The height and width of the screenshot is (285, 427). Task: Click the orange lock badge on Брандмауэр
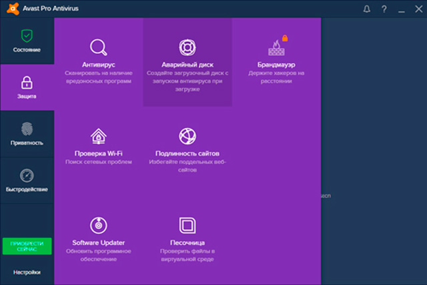click(x=285, y=38)
